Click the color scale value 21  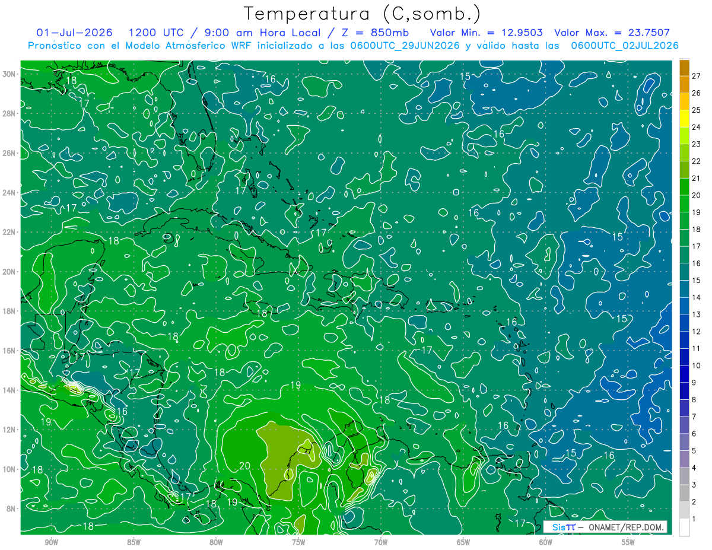click(x=697, y=178)
